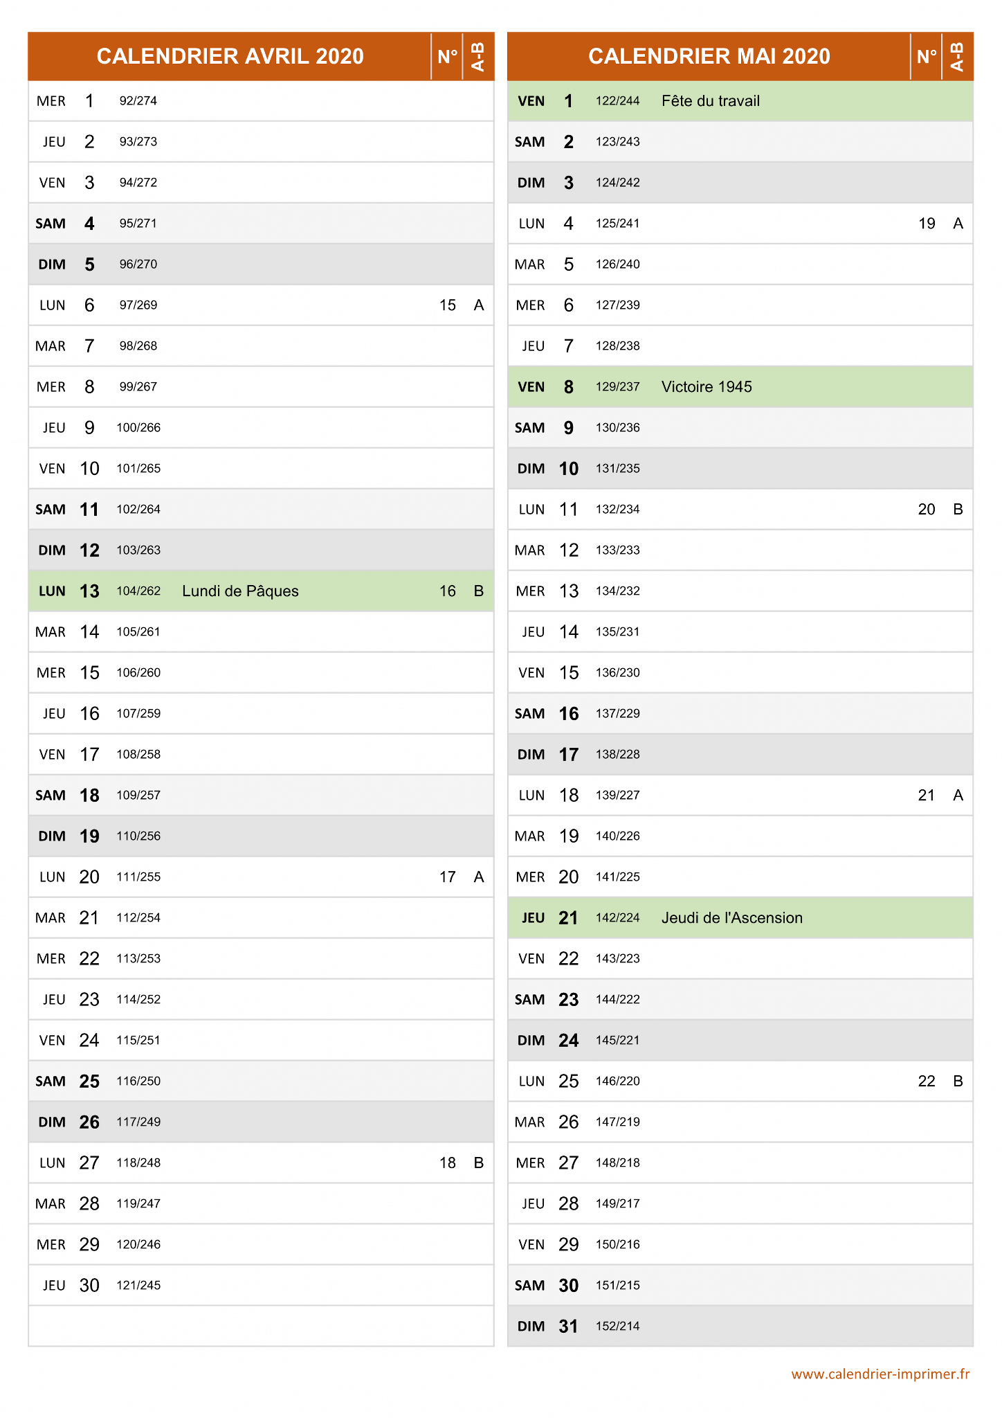Select Wednesday April 1 date number
The height and width of the screenshot is (1418, 1002).
[x=89, y=101]
